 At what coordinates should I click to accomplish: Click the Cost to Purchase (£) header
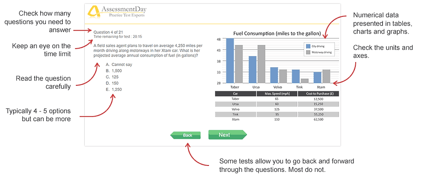(318, 93)
